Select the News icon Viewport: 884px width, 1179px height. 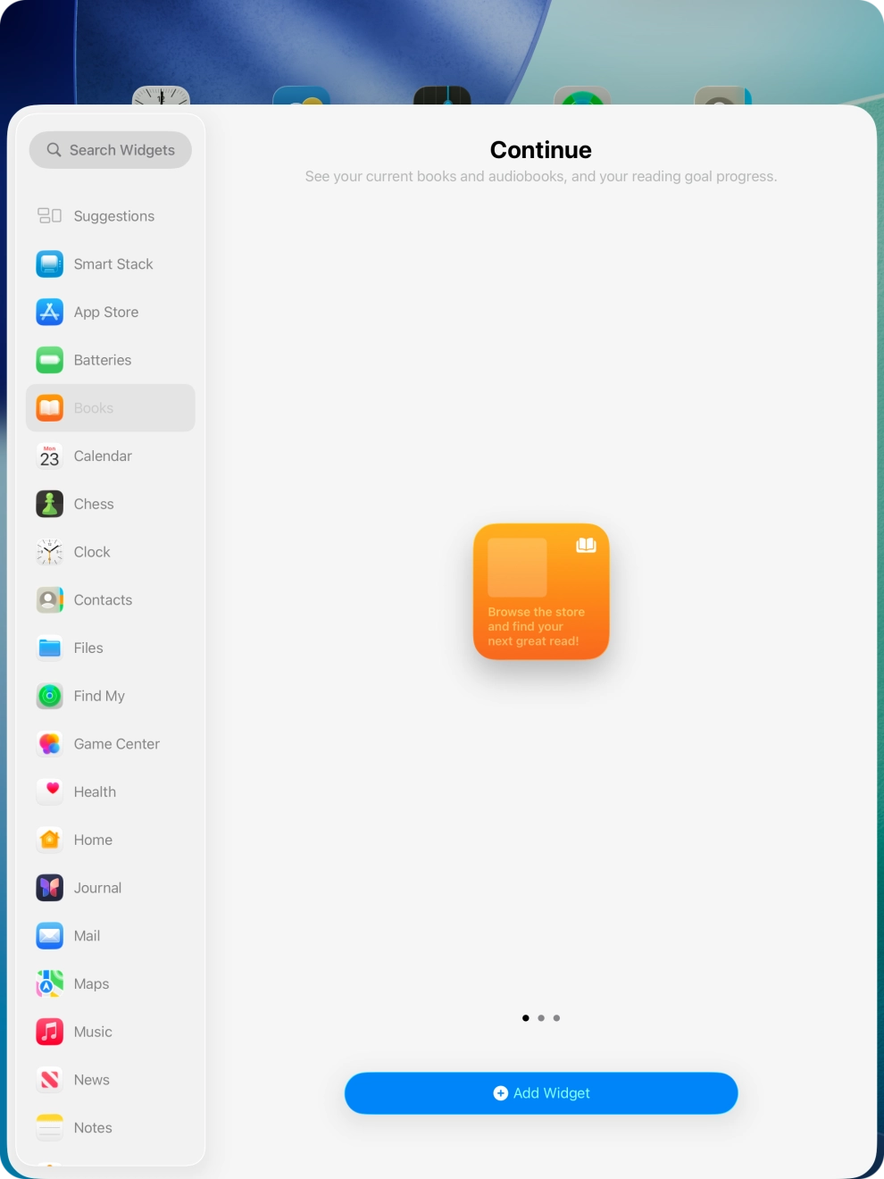point(50,1080)
